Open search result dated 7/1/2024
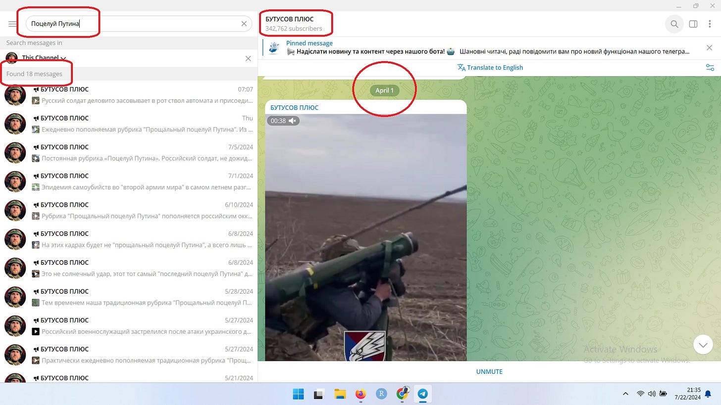Viewport: 721px width, 405px height. click(129, 181)
